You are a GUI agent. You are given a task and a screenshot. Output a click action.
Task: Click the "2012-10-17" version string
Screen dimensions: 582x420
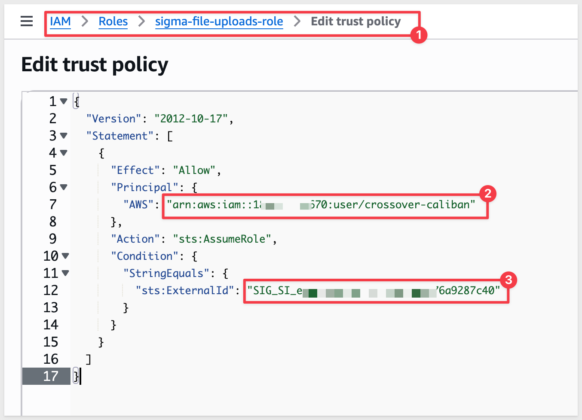191,119
